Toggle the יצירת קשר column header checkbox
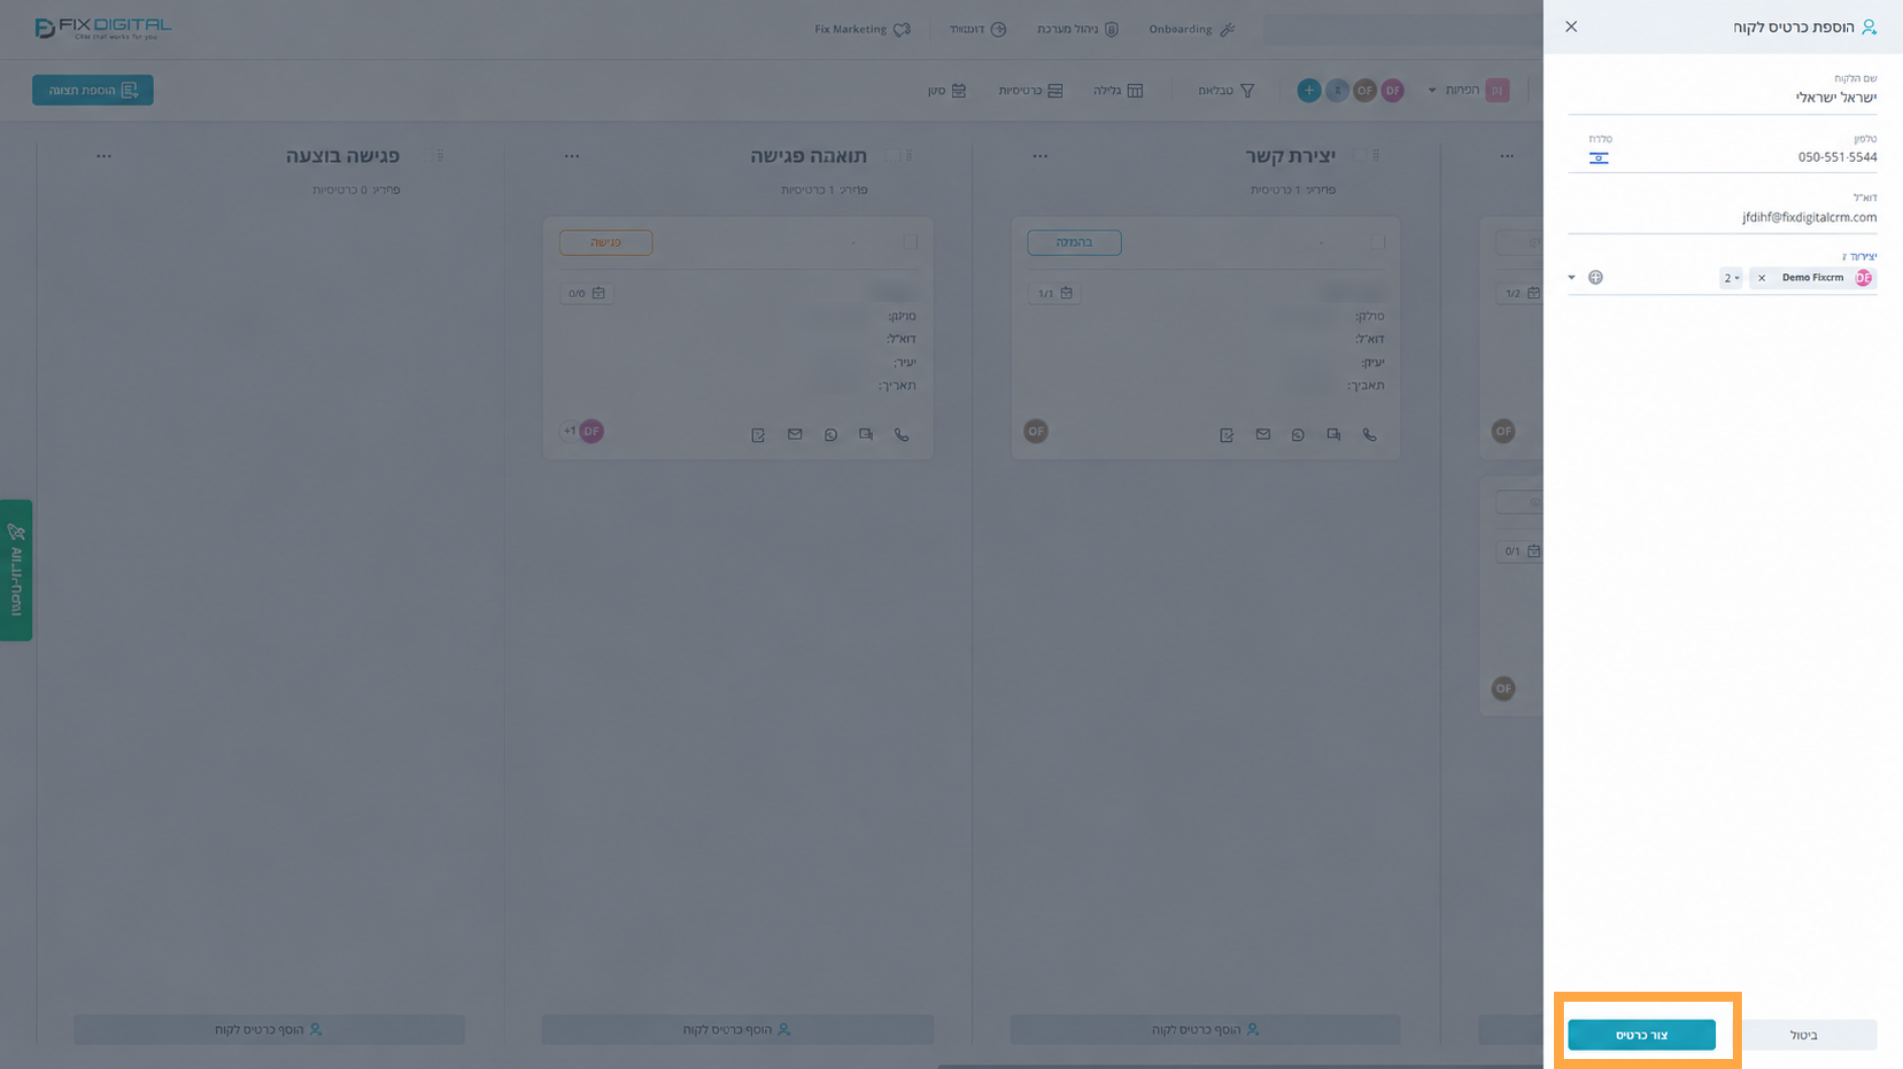Viewport: 1903px width, 1069px height. 1359,156
